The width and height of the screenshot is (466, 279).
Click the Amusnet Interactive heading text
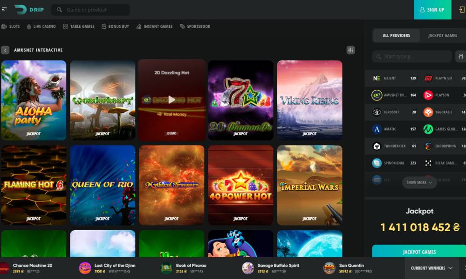(38, 50)
